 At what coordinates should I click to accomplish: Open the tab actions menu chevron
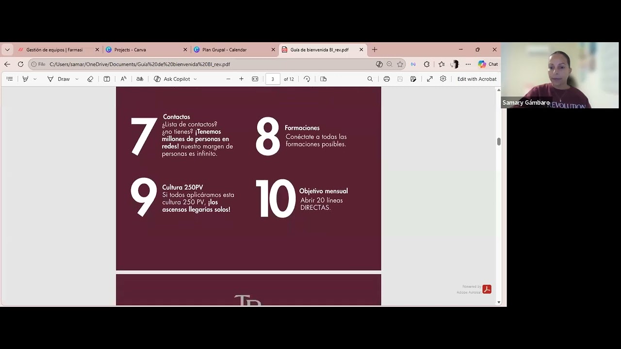click(7, 49)
